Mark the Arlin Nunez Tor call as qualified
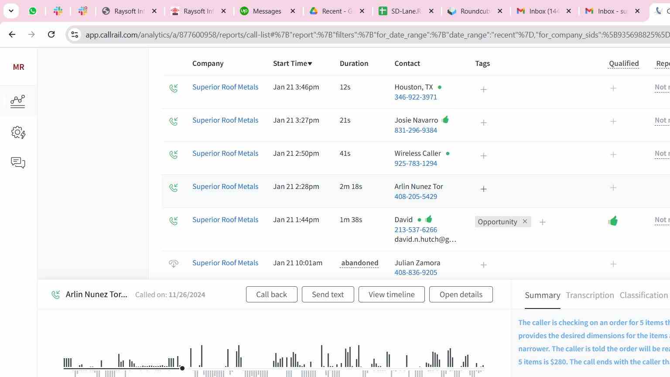This screenshot has width=670, height=377. pyautogui.click(x=613, y=188)
